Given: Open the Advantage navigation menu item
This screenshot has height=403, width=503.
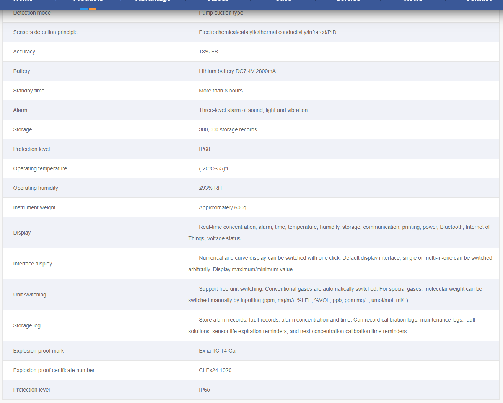Looking at the screenshot, I should [153, 1].
